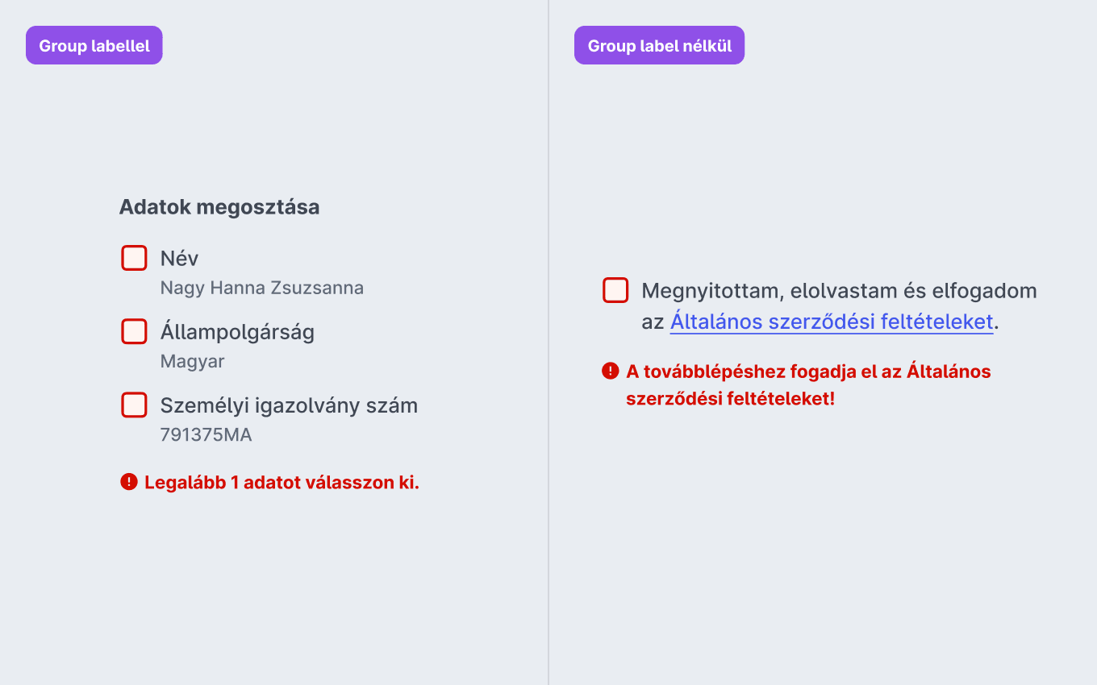Screen dimensions: 1097x685
Task: Tick the Állampolgárság checkbox
Action: (134, 331)
